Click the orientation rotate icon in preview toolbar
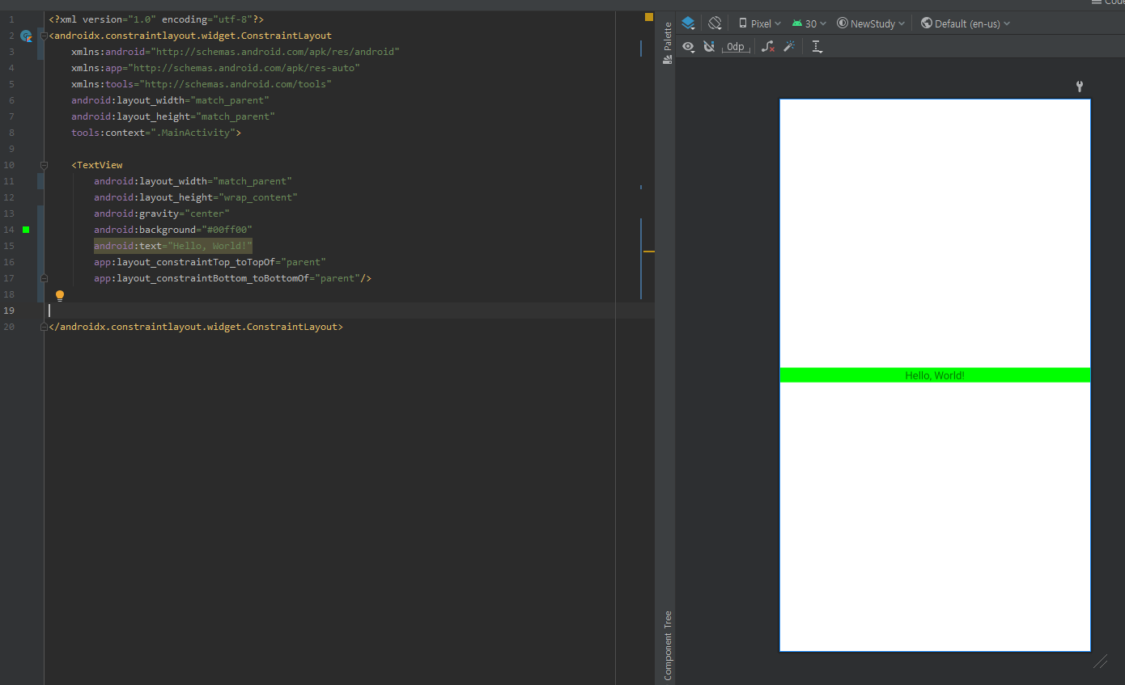The height and width of the screenshot is (685, 1125). [x=715, y=23]
